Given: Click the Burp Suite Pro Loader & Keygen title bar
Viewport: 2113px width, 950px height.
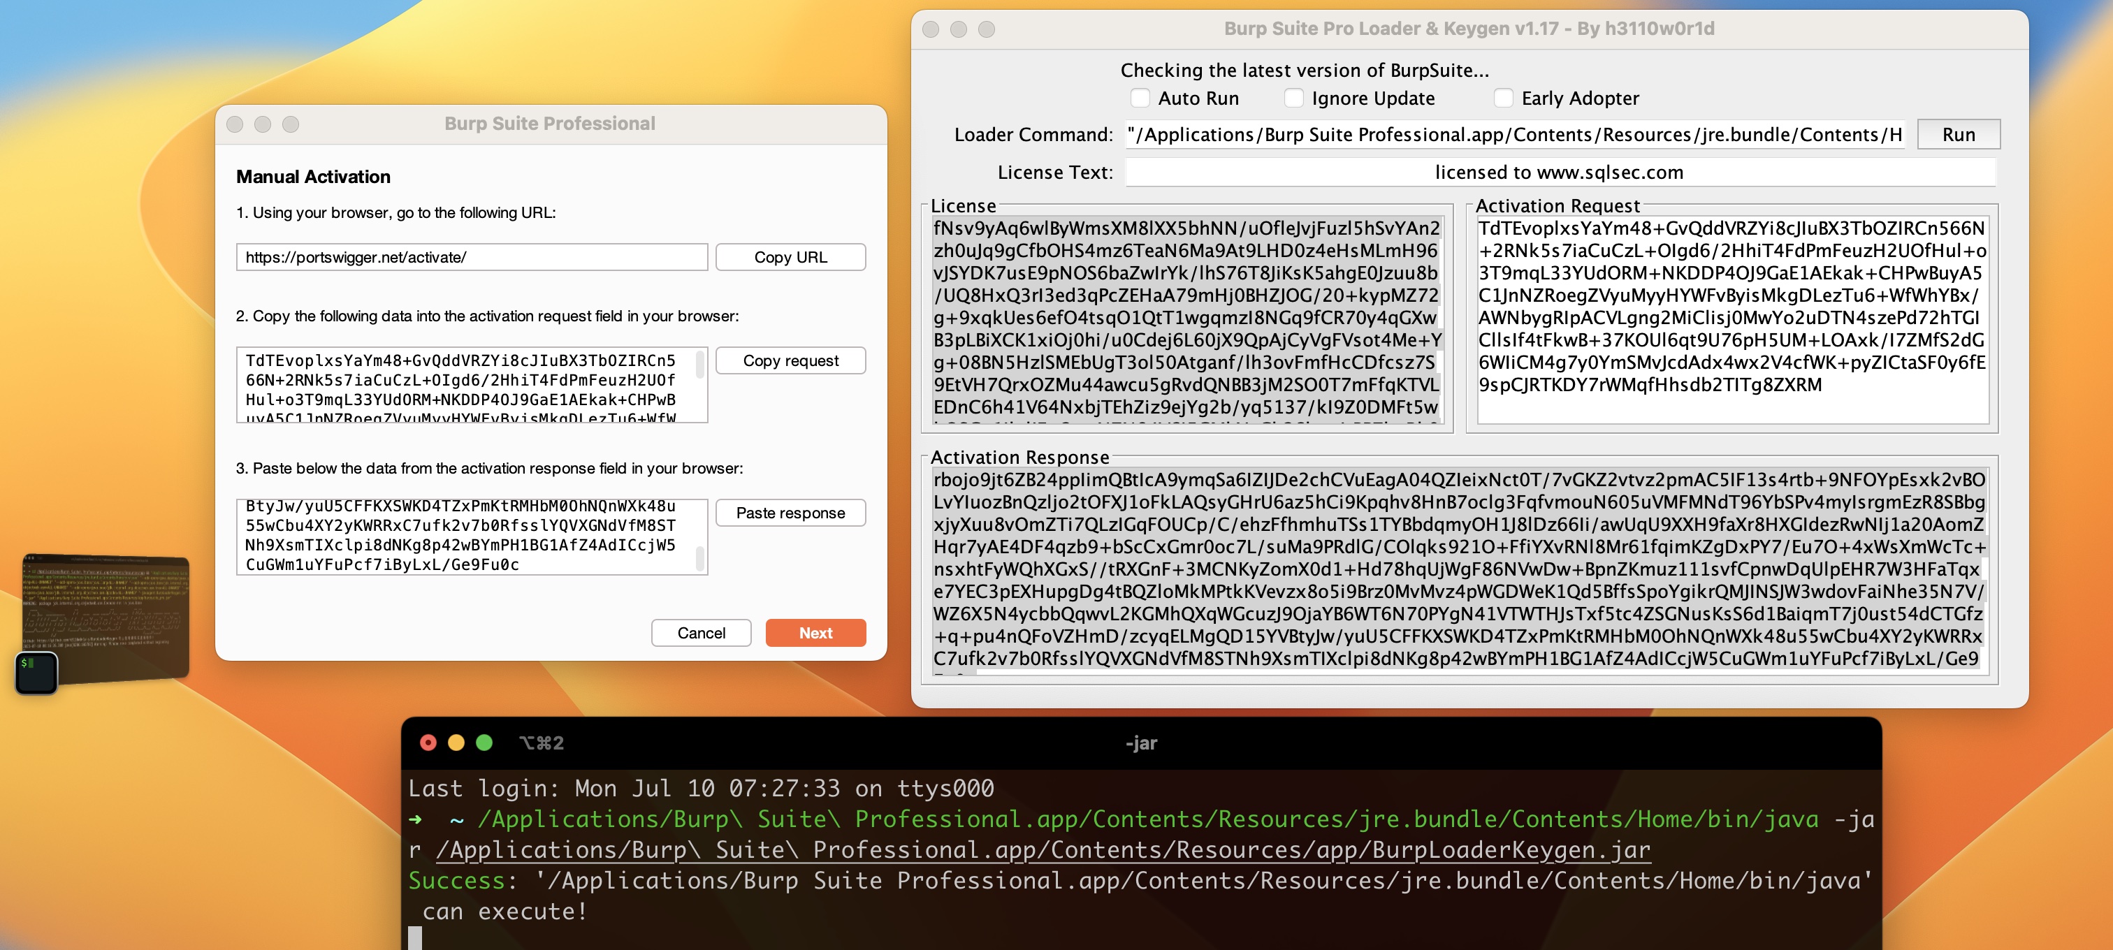Looking at the screenshot, I should 1469,29.
